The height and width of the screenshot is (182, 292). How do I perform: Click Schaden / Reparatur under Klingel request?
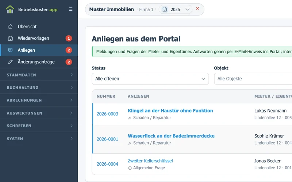pos(152,118)
